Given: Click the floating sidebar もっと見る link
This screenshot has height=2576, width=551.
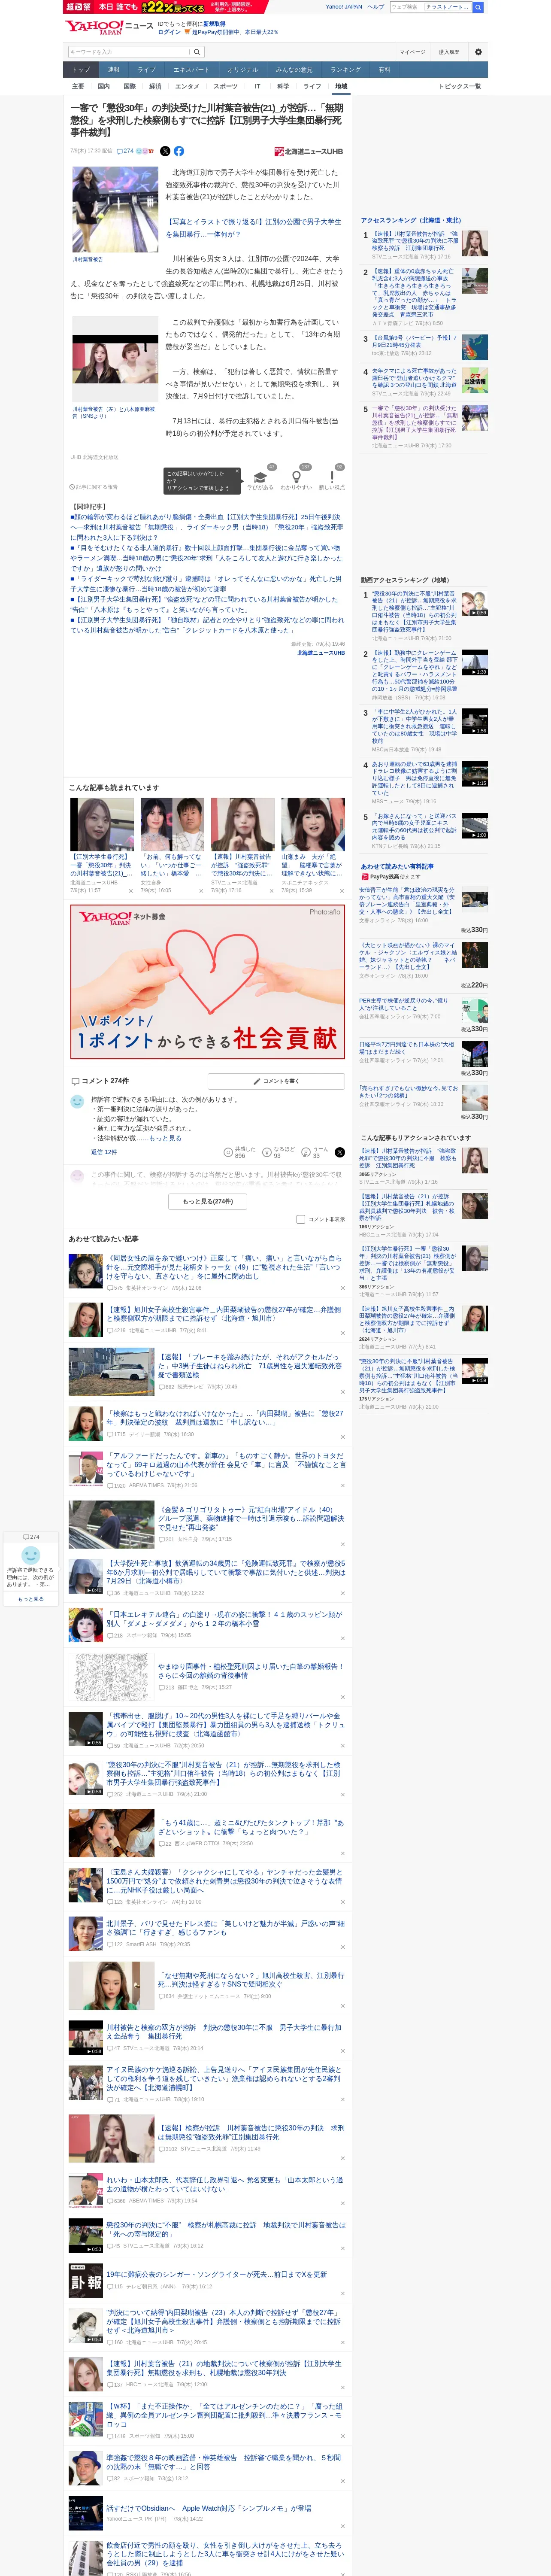Looking at the screenshot, I should (31, 1599).
